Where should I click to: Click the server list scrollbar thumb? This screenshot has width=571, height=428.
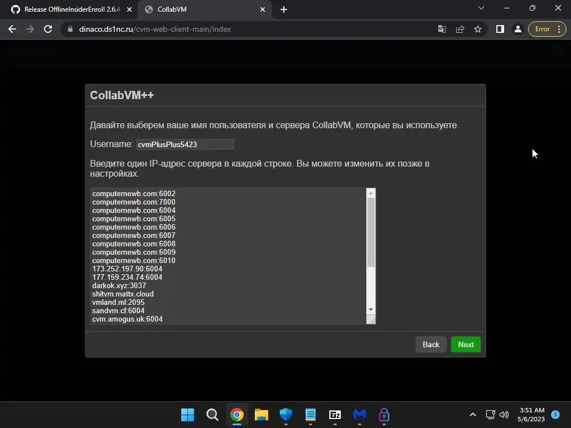[371, 232]
